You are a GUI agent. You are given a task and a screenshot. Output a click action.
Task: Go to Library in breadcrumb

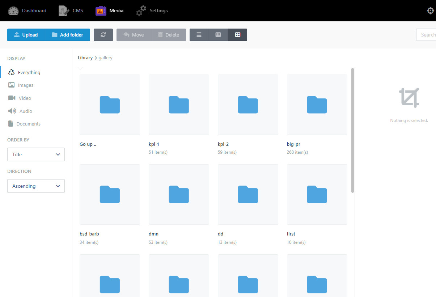tap(85, 58)
